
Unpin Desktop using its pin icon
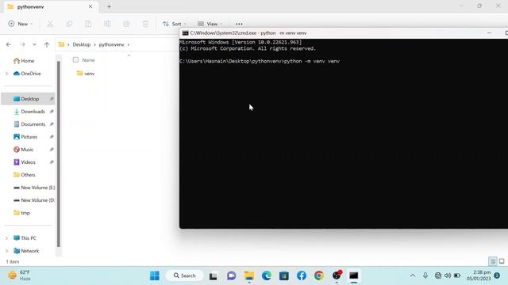click(52, 99)
